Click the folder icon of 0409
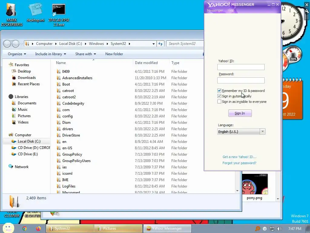Image resolution: width=310 pixels, height=233 pixels. coord(58,71)
